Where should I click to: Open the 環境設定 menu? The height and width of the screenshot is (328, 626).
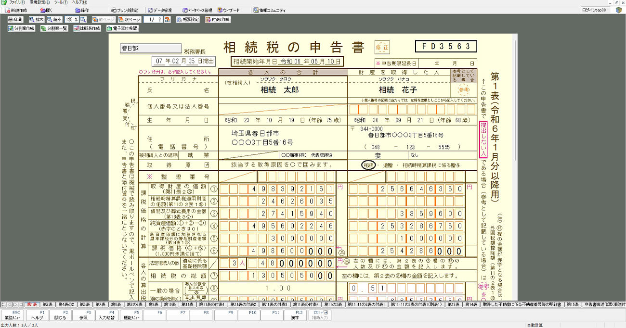coord(39,2)
